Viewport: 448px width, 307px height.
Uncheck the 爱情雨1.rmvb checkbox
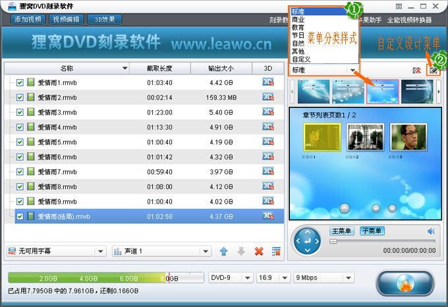[x=20, y=82]
